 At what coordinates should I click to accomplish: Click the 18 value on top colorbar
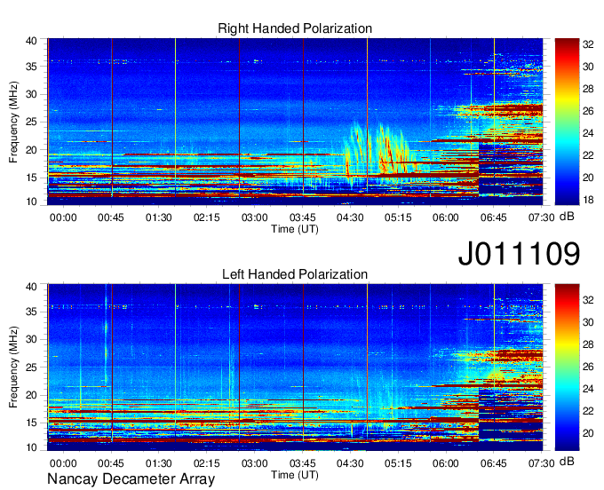coord(588,200)
